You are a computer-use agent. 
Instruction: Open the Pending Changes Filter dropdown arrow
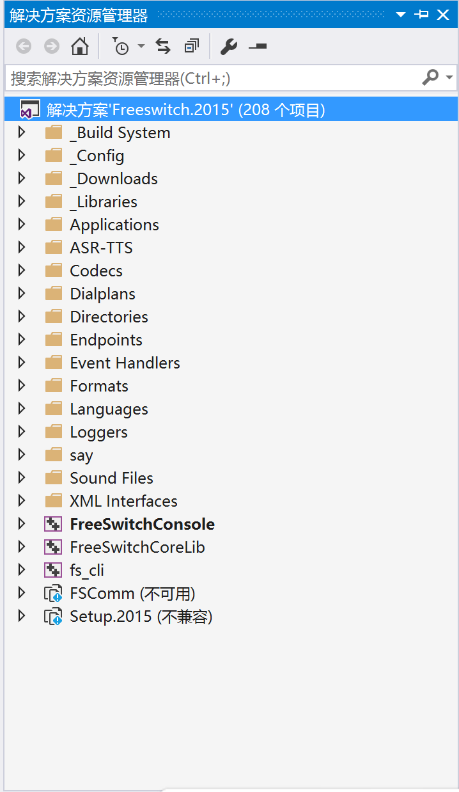141,46
